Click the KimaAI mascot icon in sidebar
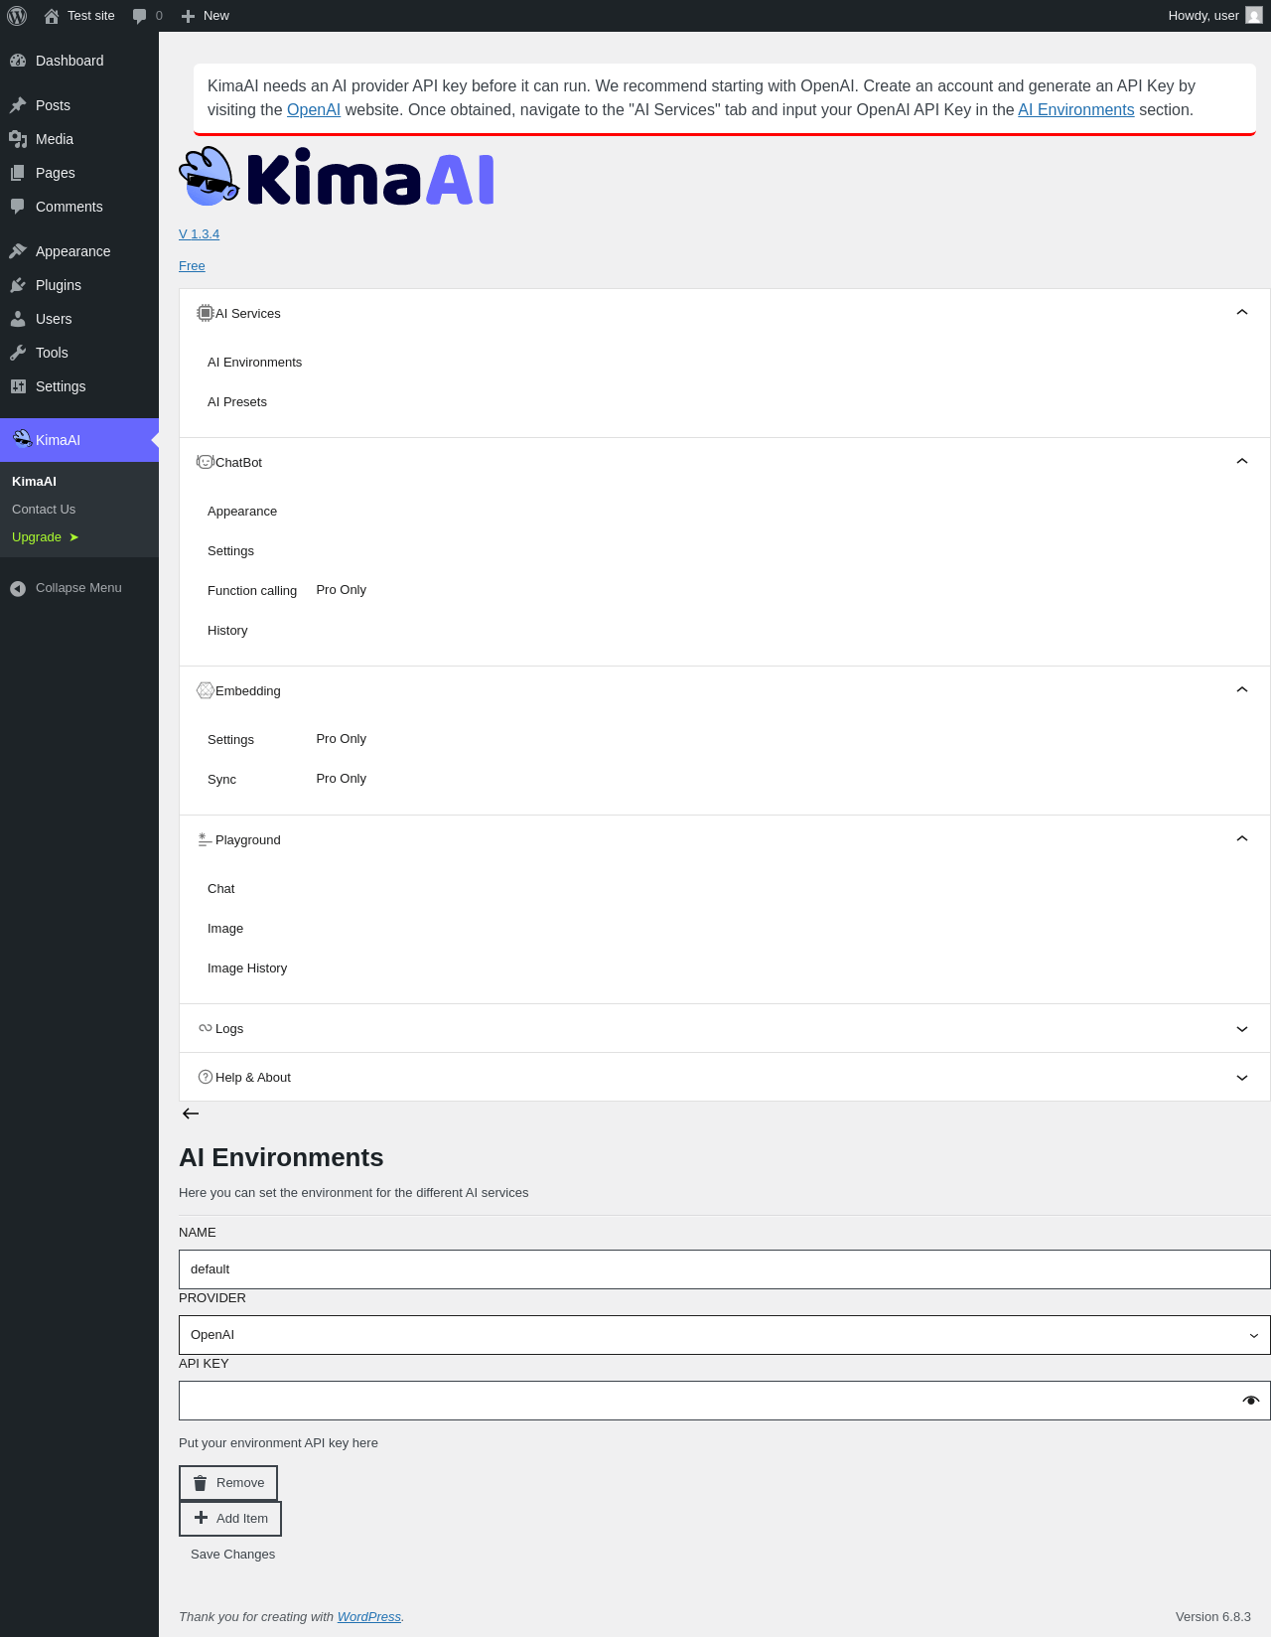 point(22,439)
